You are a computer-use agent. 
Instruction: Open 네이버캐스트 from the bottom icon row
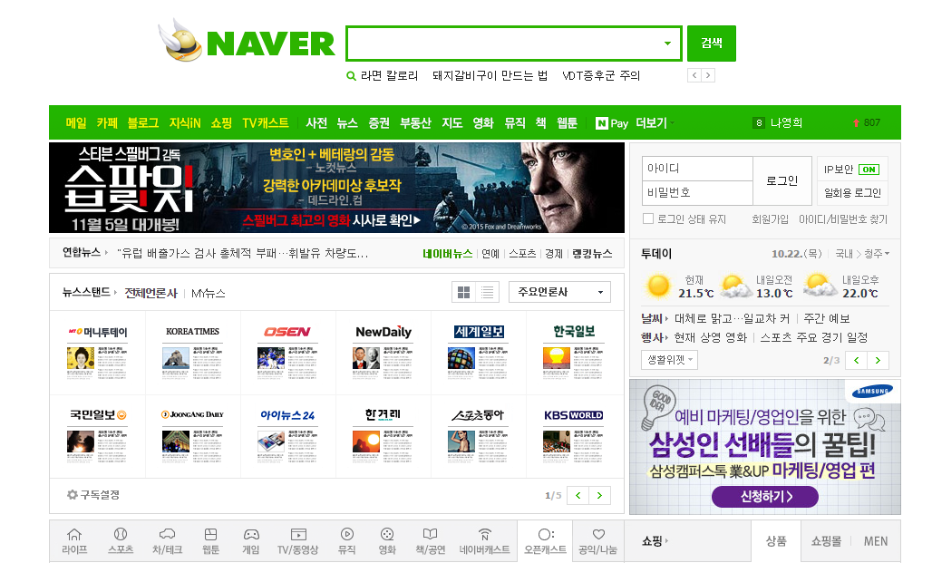point(485,540)
